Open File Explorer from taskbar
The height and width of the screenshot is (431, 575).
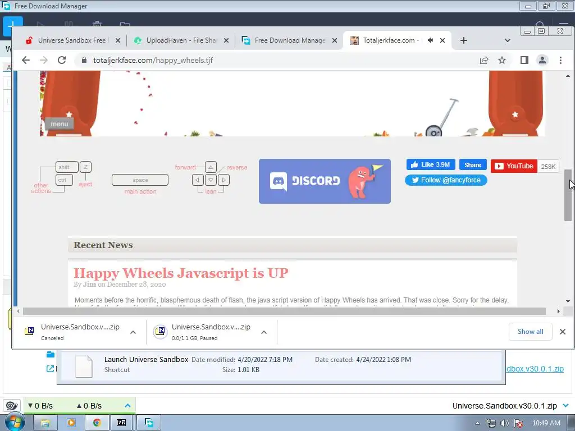coord(45,423)
